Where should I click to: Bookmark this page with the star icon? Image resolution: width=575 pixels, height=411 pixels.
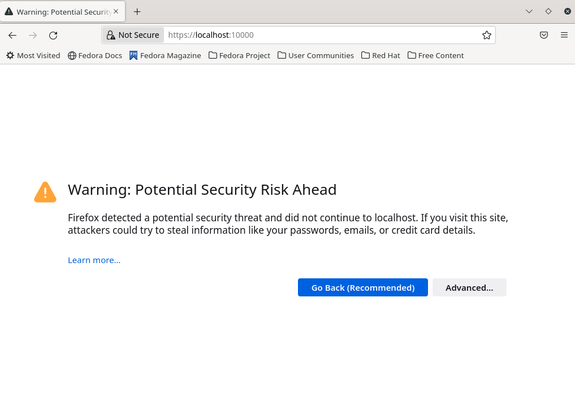coord(487,35)
